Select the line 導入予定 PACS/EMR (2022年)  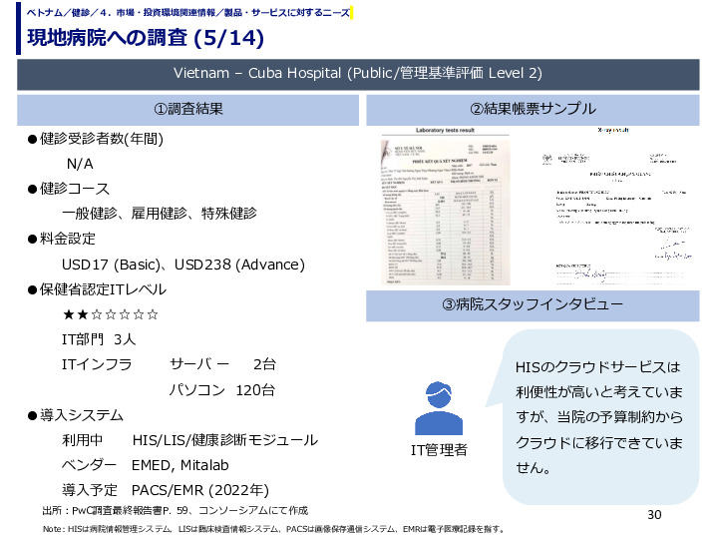pyautogui.click(x=166, y=490)
